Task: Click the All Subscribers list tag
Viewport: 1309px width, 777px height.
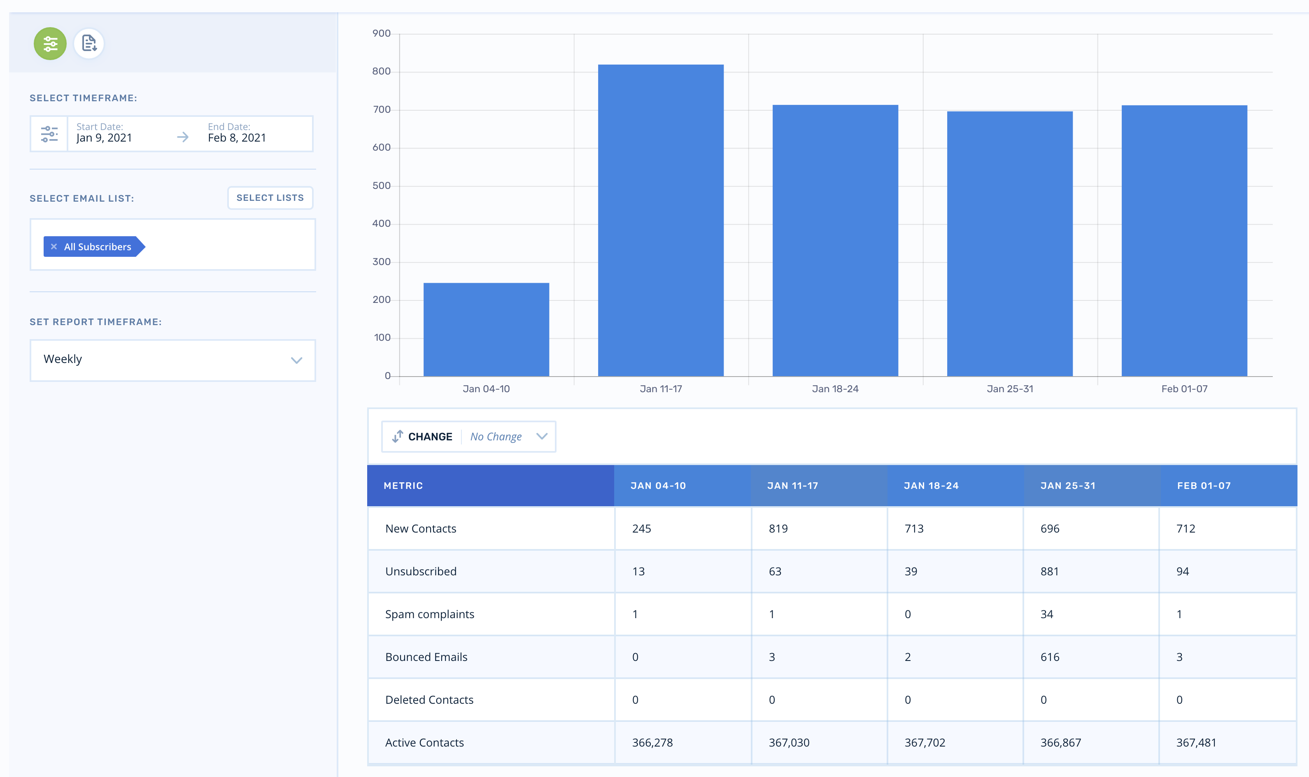Action: (98, 247)
